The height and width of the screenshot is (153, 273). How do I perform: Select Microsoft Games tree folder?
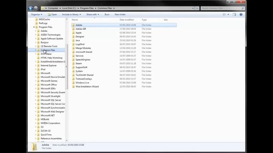(x=49, y=81)
